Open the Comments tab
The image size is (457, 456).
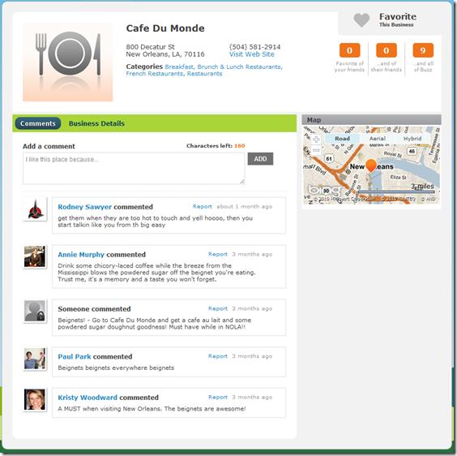(x=38, y=123)
